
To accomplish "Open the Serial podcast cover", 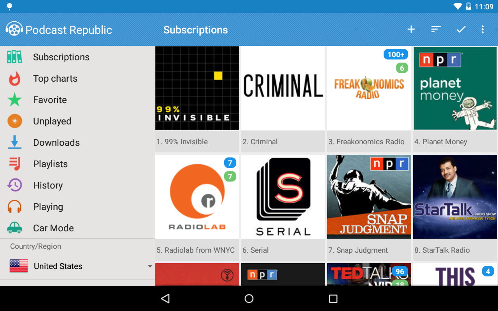I will [283, 197].
